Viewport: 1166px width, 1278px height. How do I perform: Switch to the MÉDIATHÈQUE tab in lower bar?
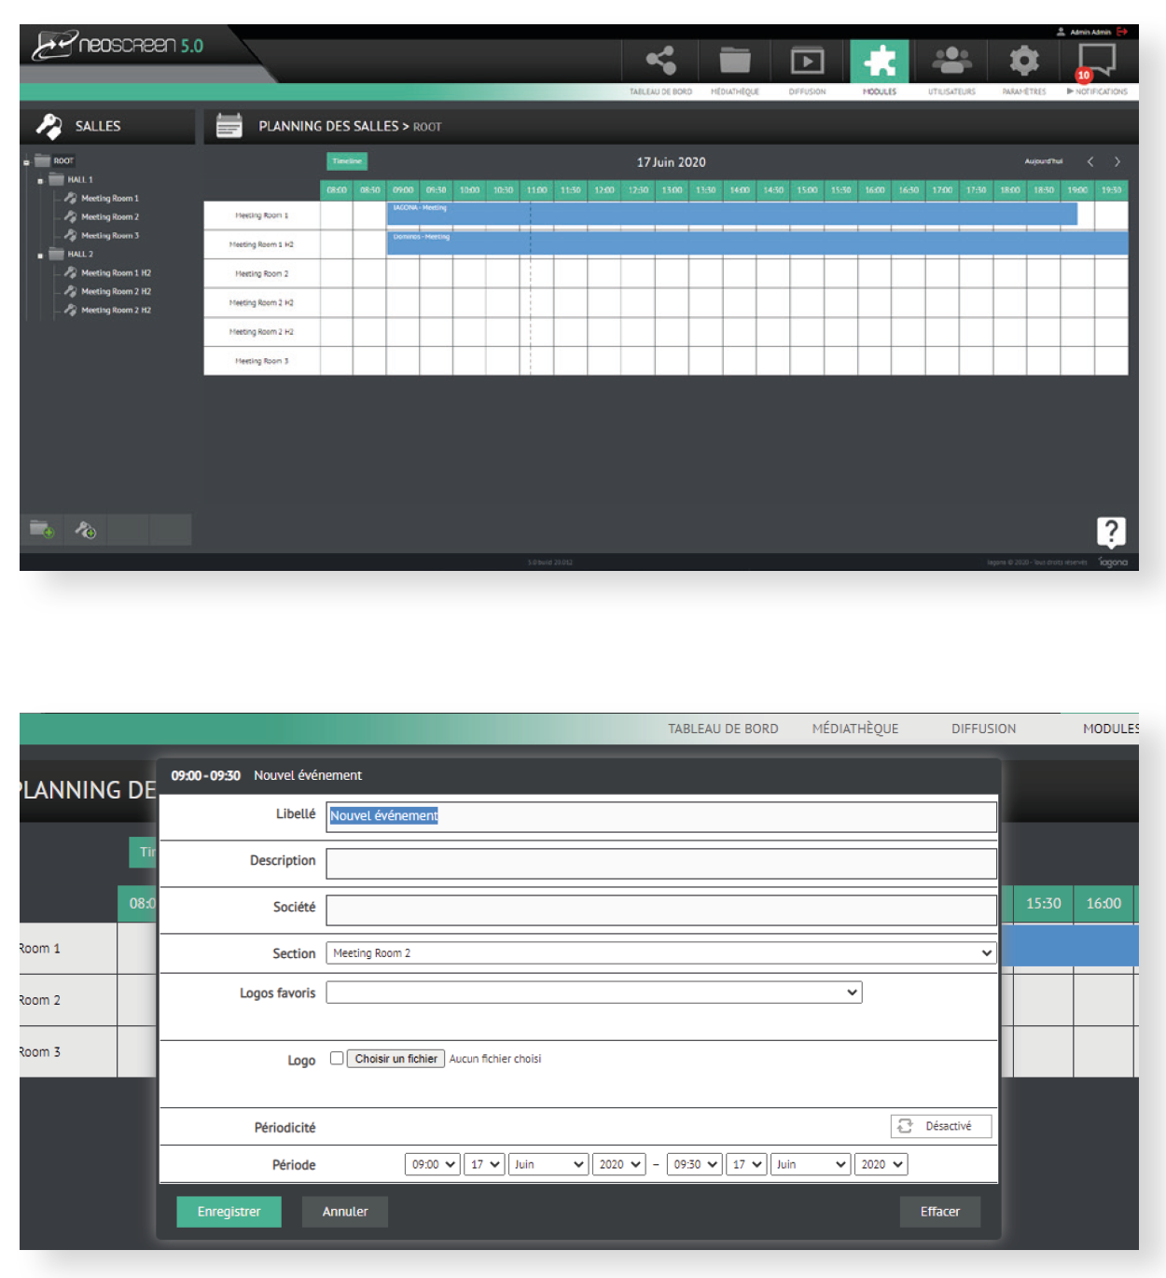tap(854, 729)
